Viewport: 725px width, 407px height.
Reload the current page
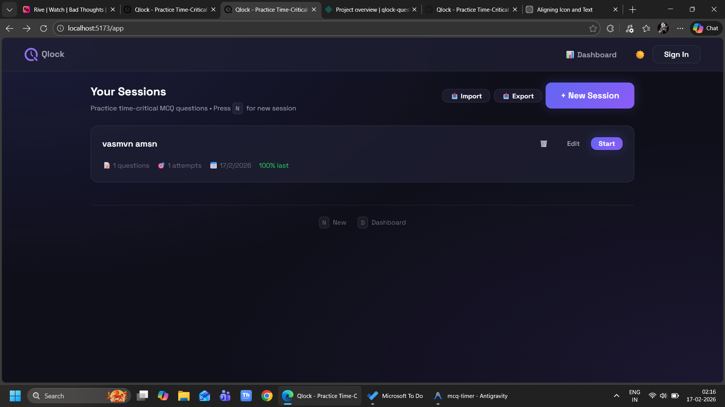(x=43, y=28)
